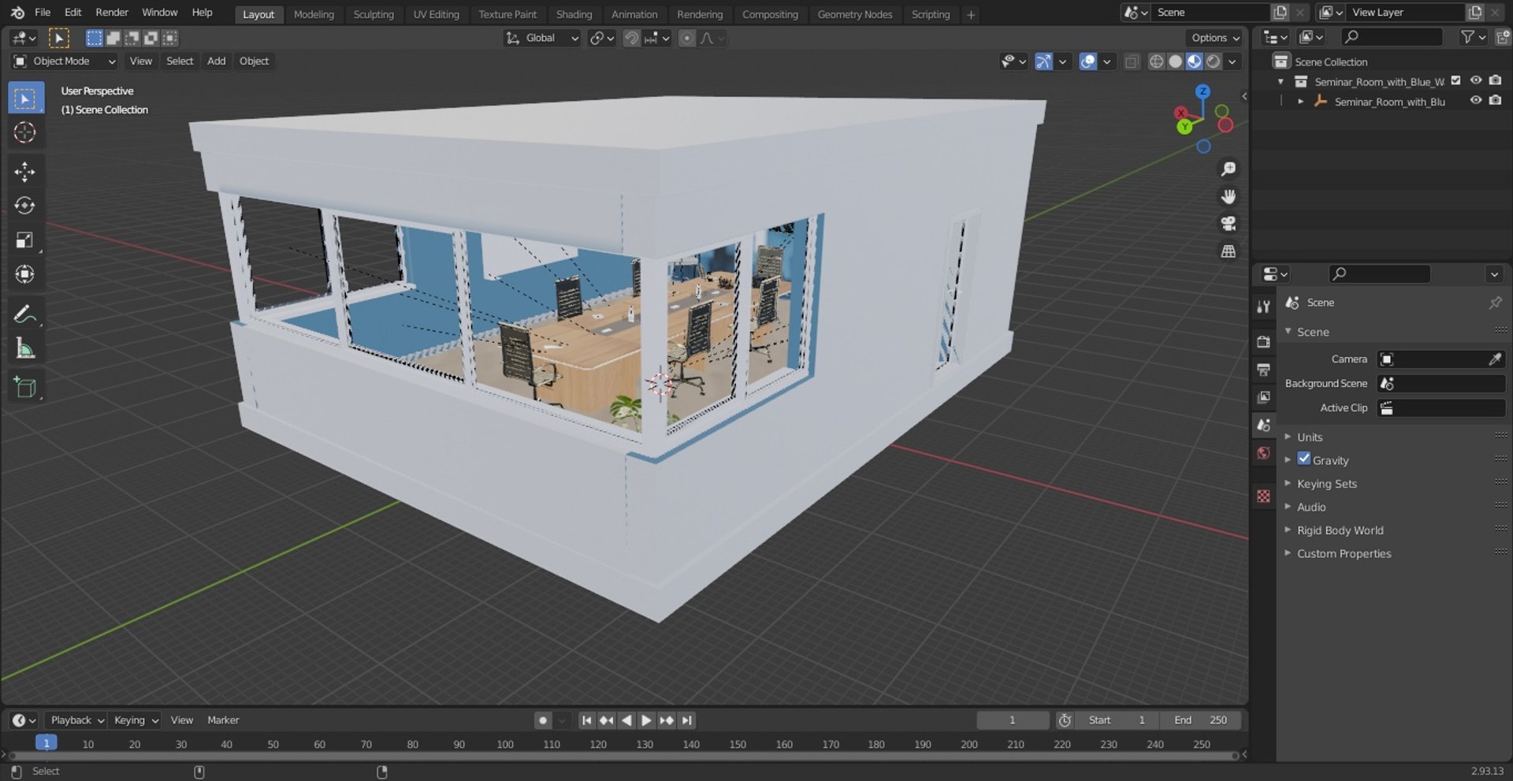The image size is (1513, 781).
Task: Hide Seminar_Room_with_Blue_W collection with eye icon
Action: click(x=1476, y=80)
